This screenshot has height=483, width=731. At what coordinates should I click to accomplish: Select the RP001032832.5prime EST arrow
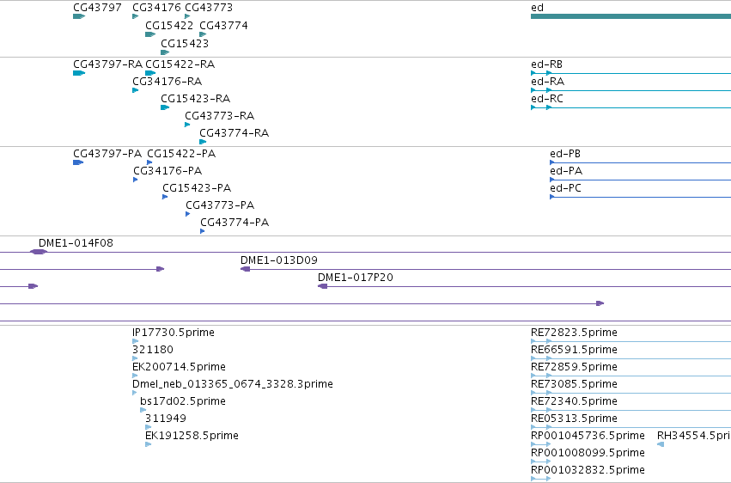541,479
